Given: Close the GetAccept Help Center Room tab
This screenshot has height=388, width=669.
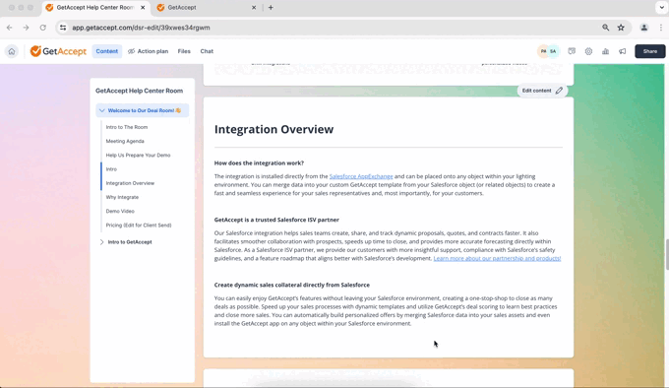Looking at the screenshot, I should click(x=143, y=8).
